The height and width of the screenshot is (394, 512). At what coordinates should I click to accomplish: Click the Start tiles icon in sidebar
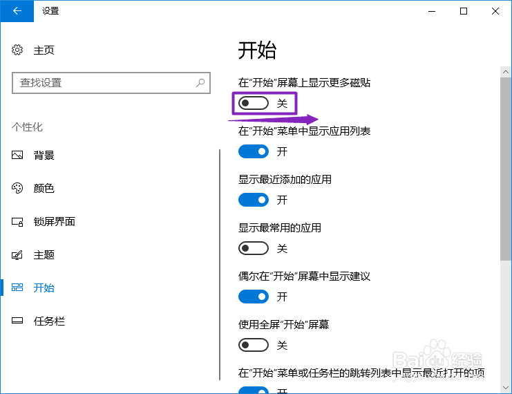tap(17, 287)
